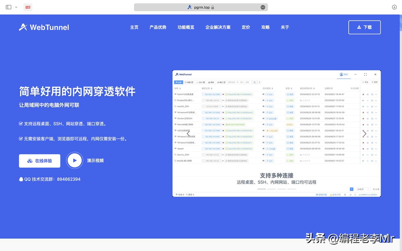Toggle the Safari sidebar icon
The width and height of the screenshot is (402, 251).
tap(8, 7)
